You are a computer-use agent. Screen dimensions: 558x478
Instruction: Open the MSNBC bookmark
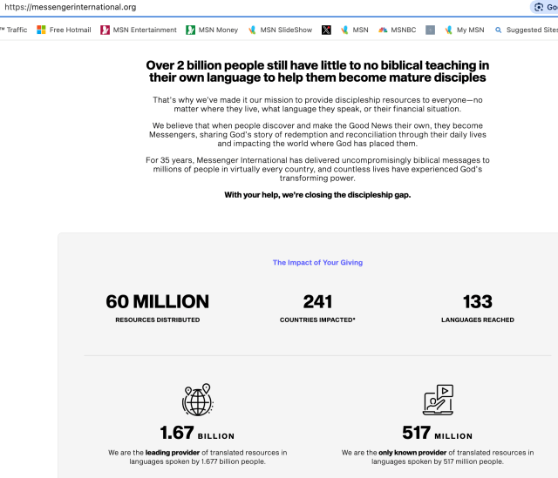[x=397, y=30]
